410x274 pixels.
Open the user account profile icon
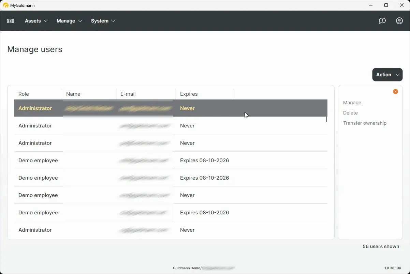coord(399,21)
